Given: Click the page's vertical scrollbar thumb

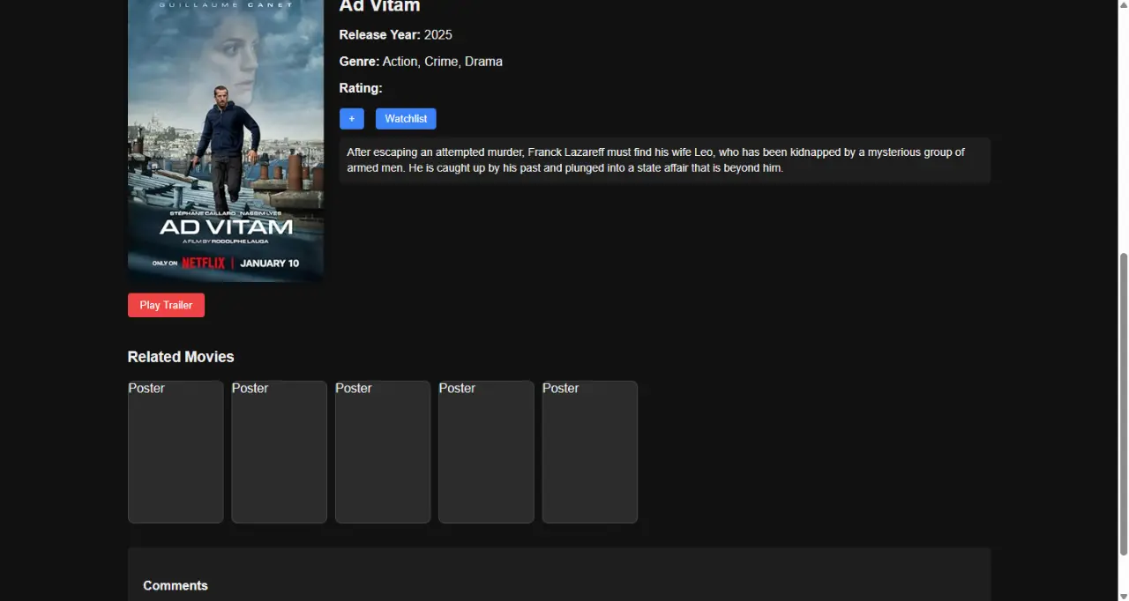Looking at the screenshot, I should tap(1123, 404).
